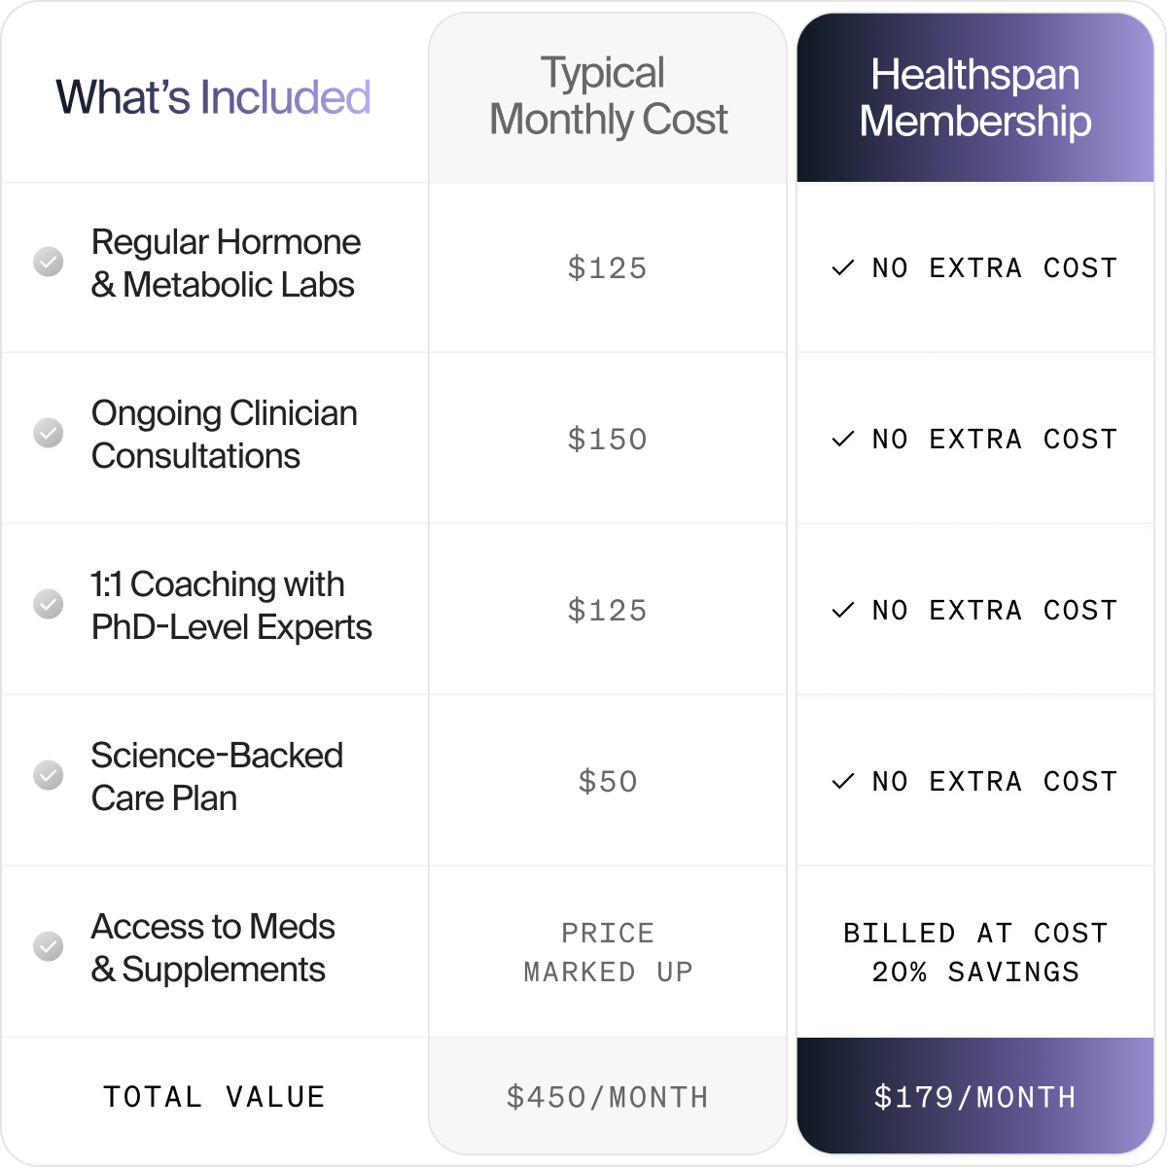Click checkmark in Hormone Labs membership cell

point(843,267)
